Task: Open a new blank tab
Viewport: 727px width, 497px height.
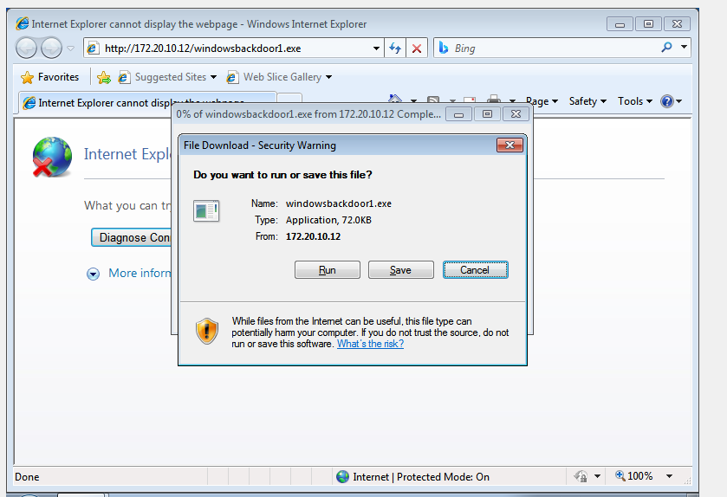Action: pos(289,98)
